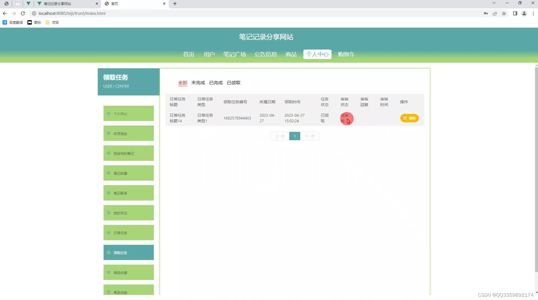This screenshot has width=538, height=300.
Task: Open 笔记留言 in the sidebar
Action: point(129,193)
